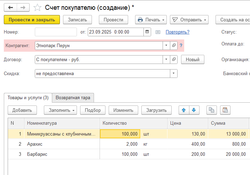
Task: Click the Контрагент field Этнопарк Перун
Action: (99, 45)
